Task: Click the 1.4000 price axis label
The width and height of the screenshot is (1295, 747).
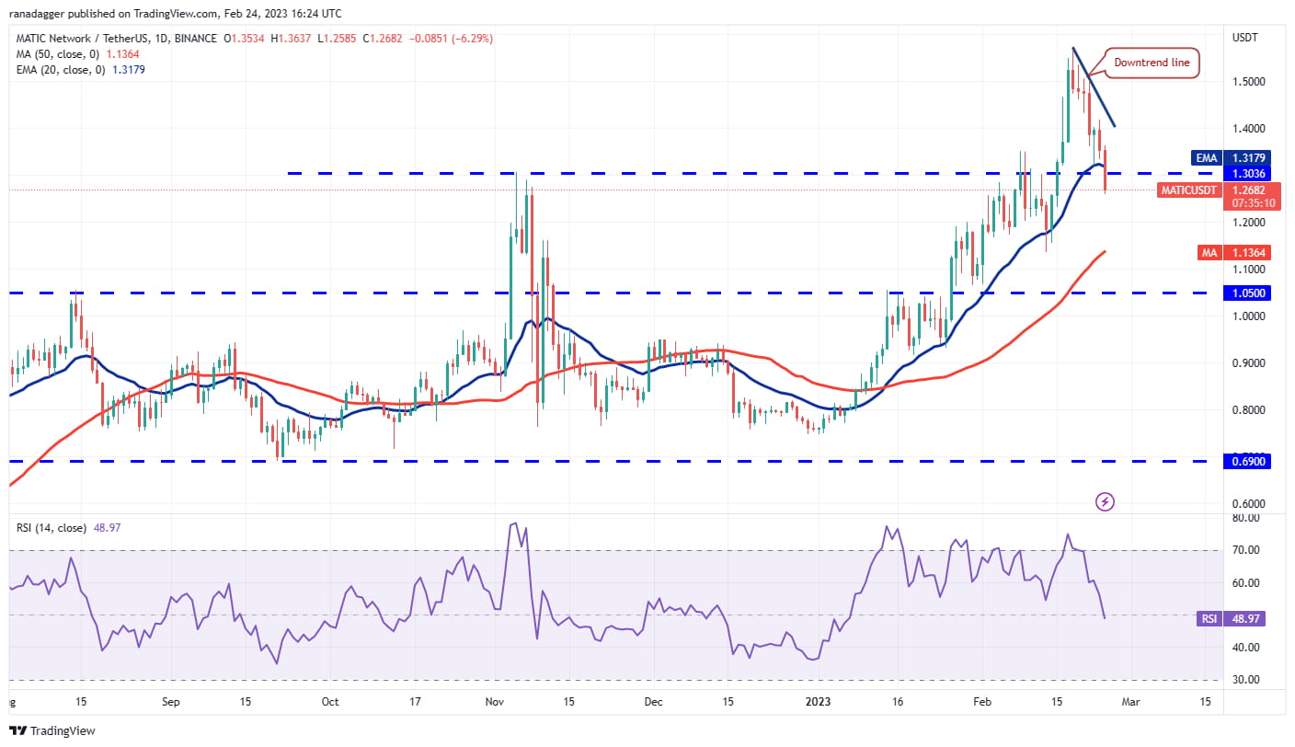Action: coord(1248,129)
